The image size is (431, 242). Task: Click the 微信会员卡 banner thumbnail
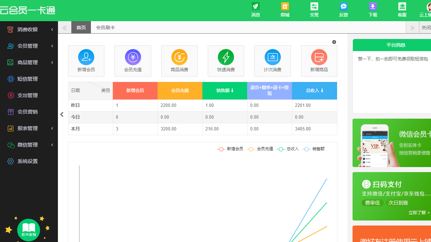[375, 143]
